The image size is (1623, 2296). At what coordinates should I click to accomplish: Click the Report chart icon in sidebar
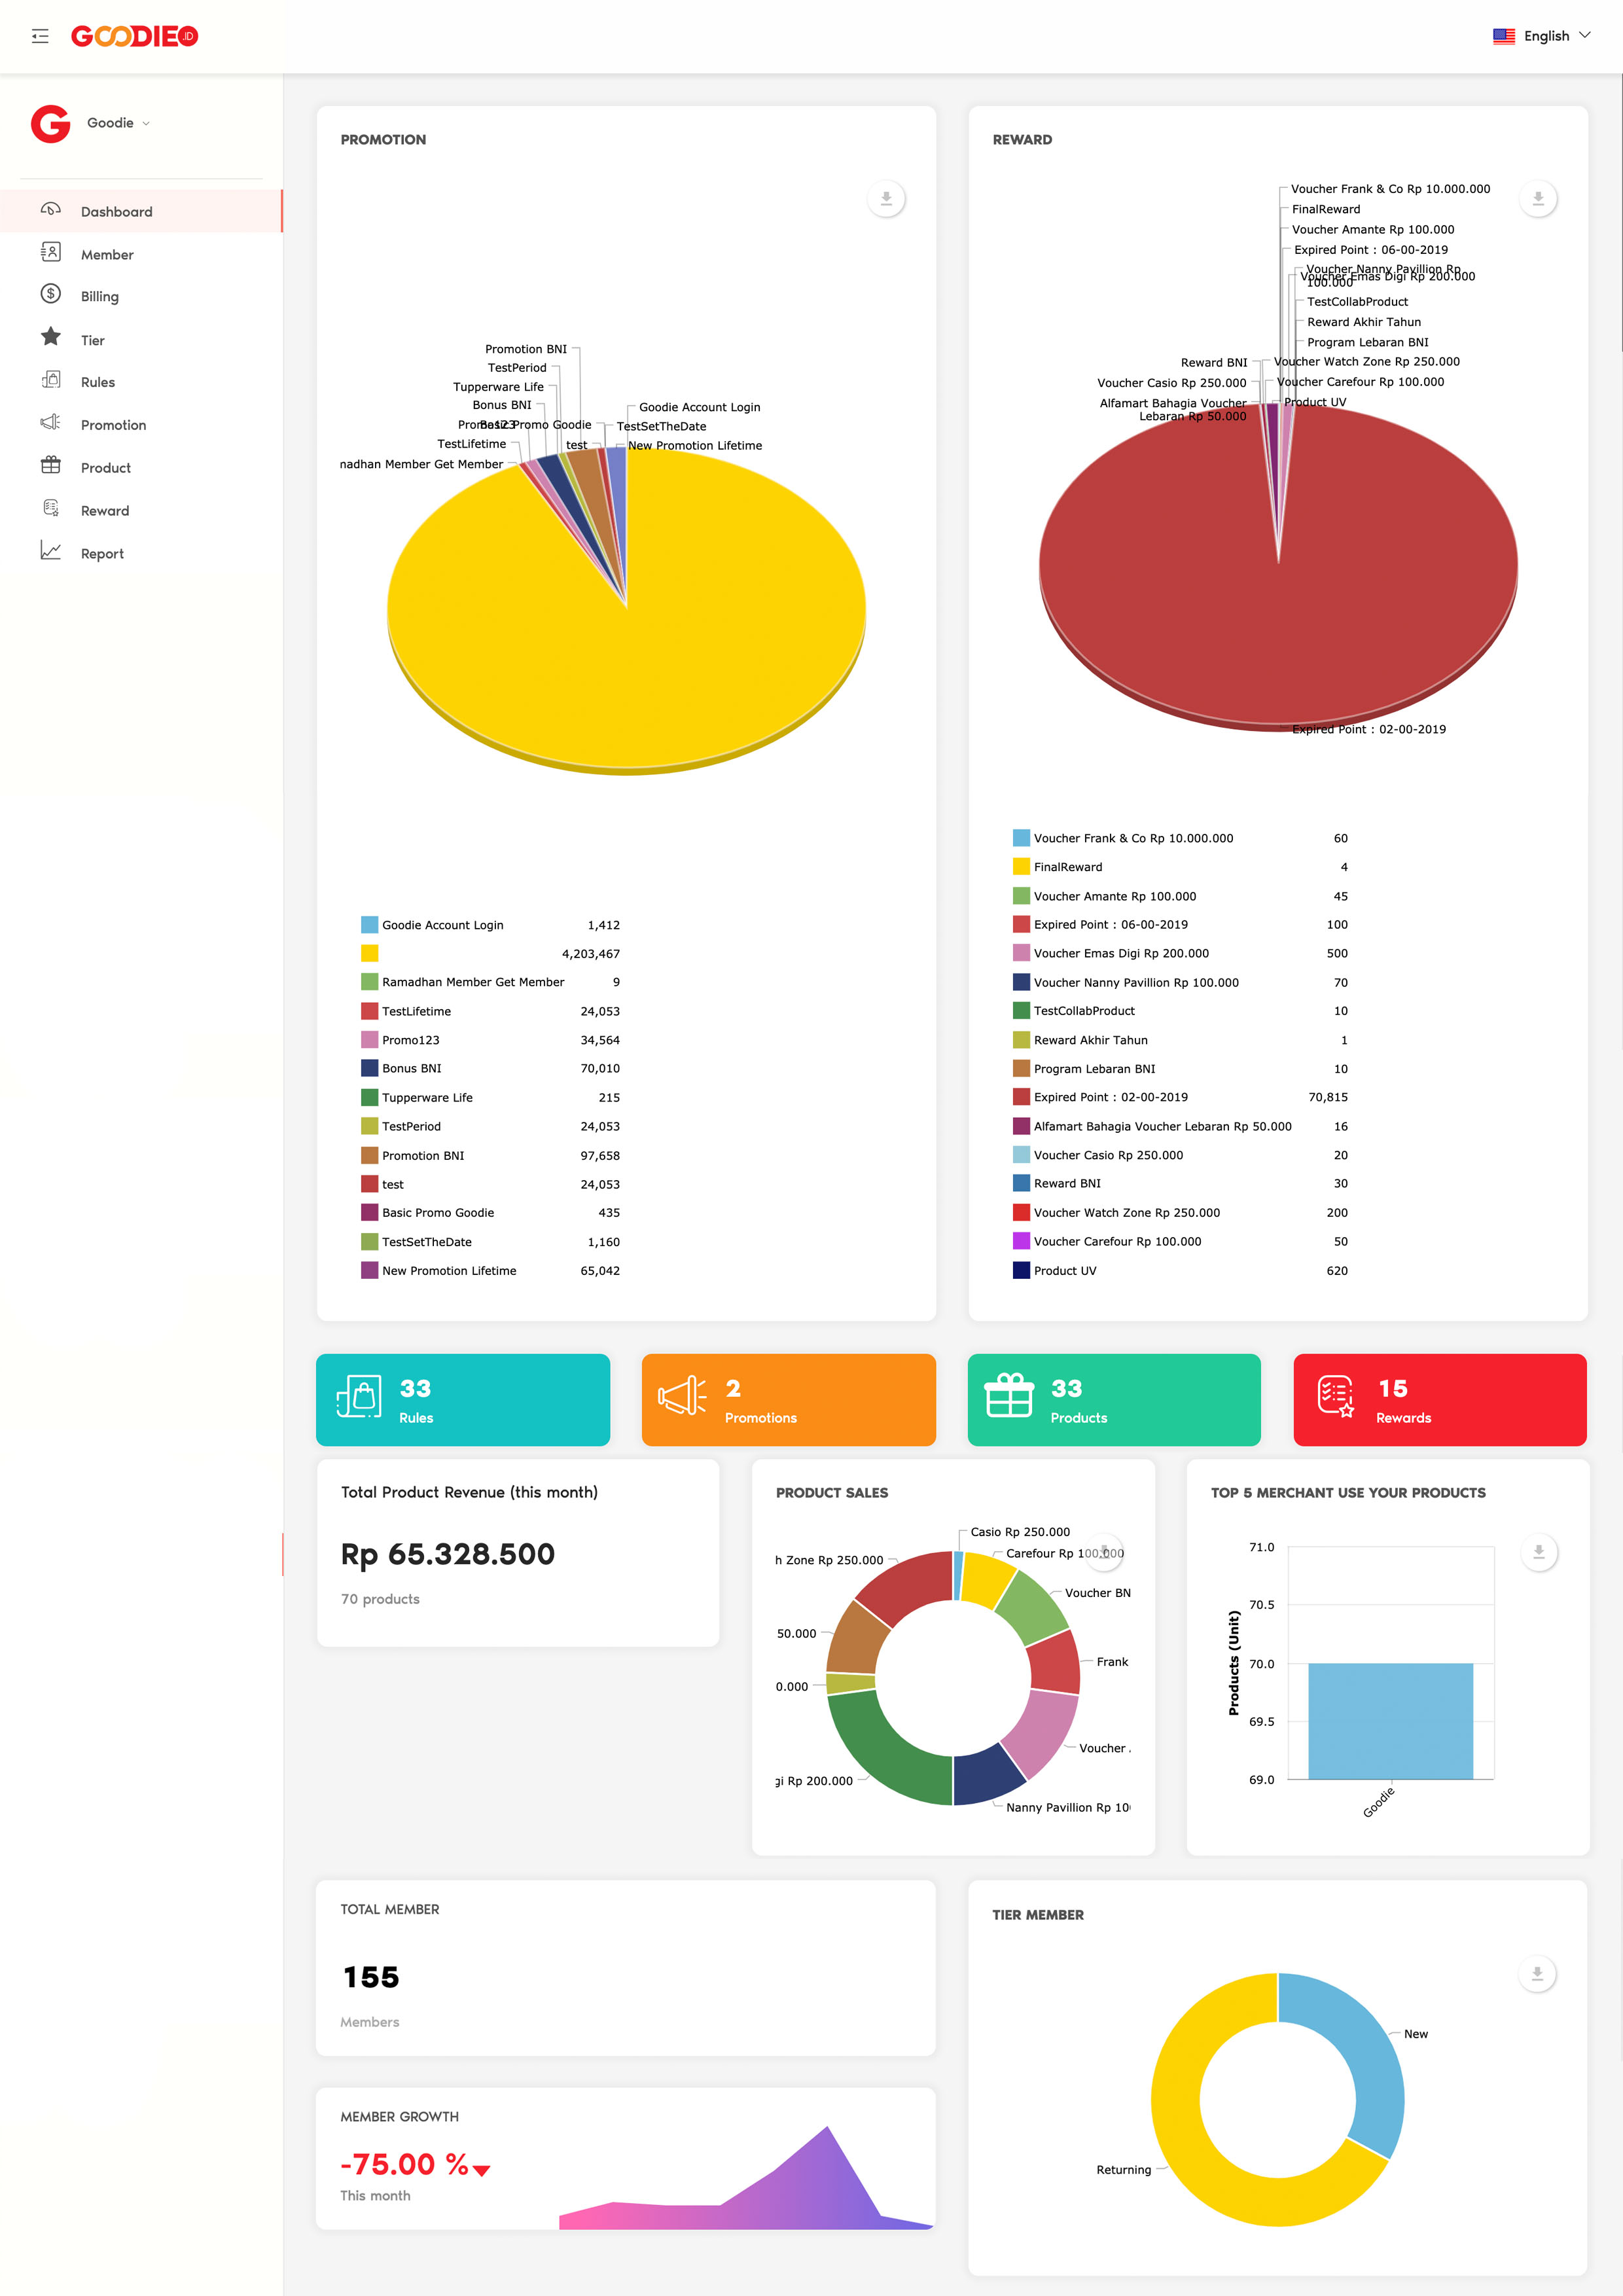[51, 551]
